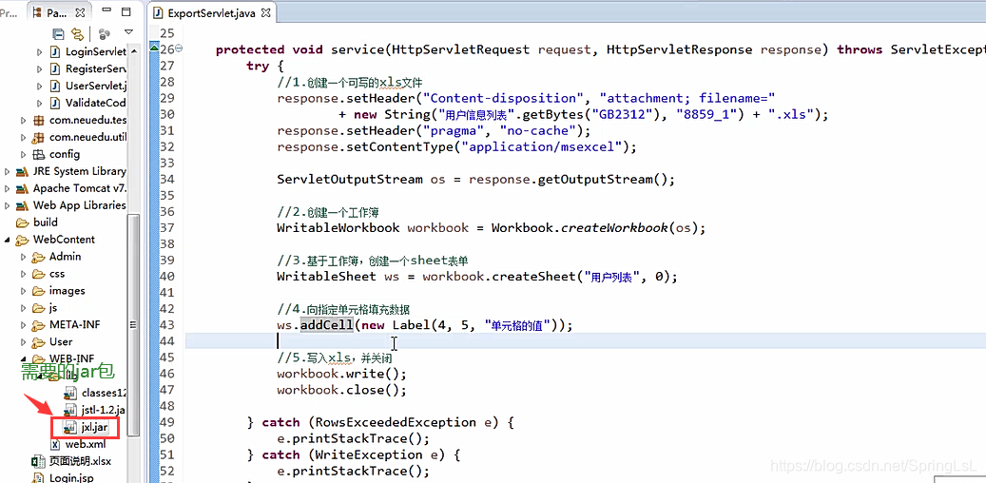Click com.neuedu.test package icon
This screenshot has width=986, height=483.
point(38,120)
